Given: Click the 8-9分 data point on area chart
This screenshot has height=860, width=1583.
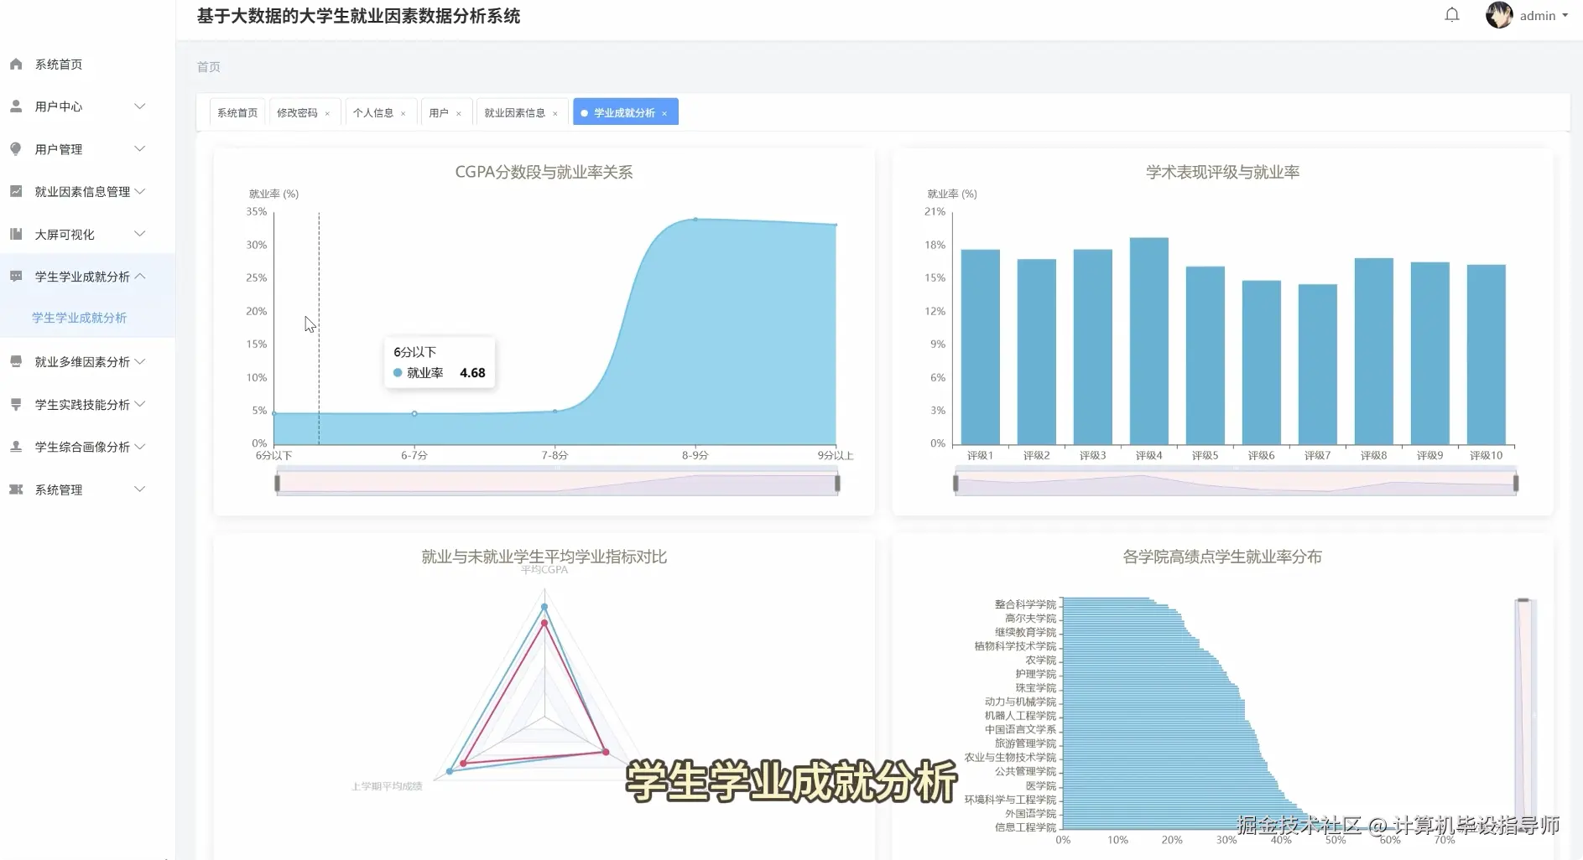Looking at the screenshot, I should [695, 220].
